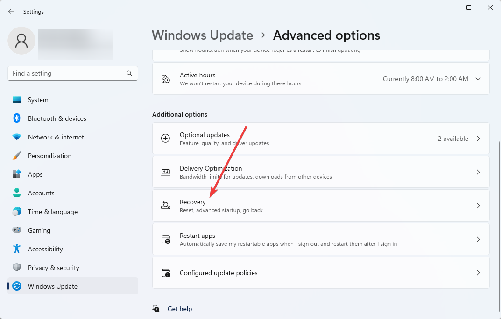This screenshot has height=319, width=501.
Task: Open Privacy & security settings
Action: pos(73,268)
